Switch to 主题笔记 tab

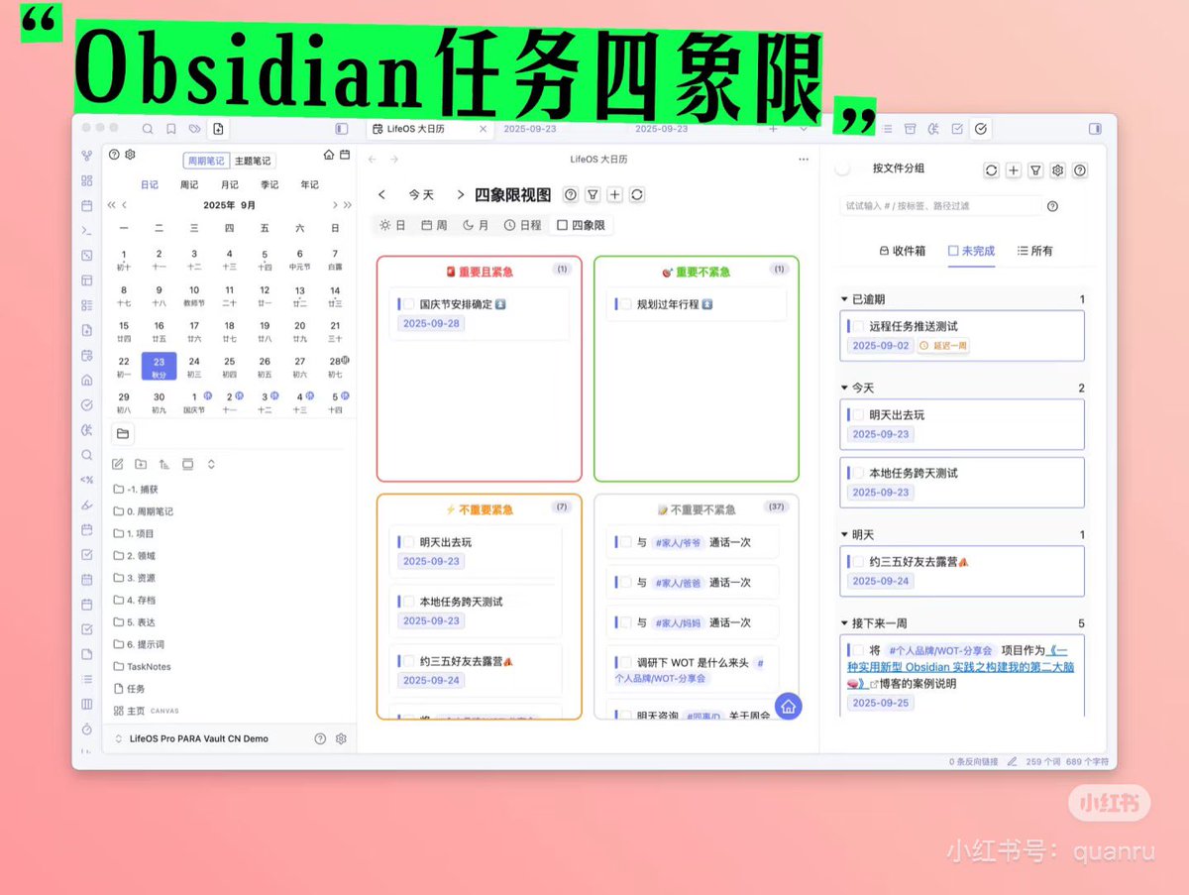(x=253, y=161)
